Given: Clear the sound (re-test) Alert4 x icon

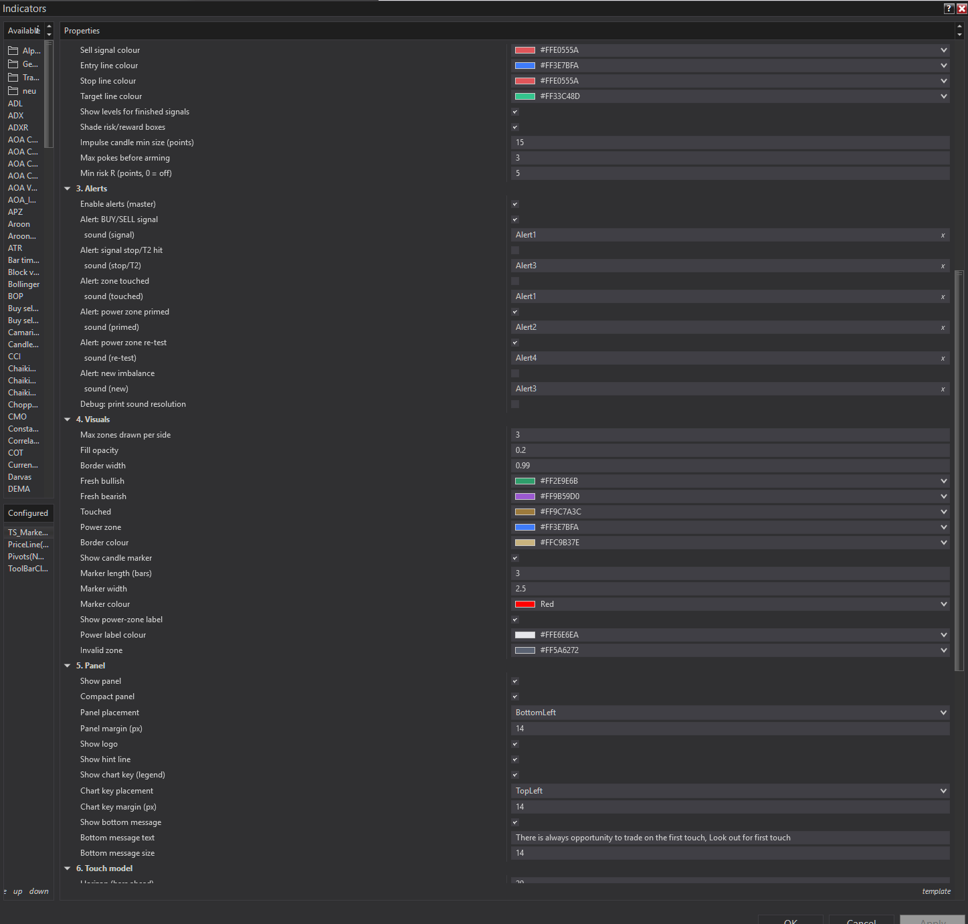Looking at the screenshot, I should (x=943, y=359).
